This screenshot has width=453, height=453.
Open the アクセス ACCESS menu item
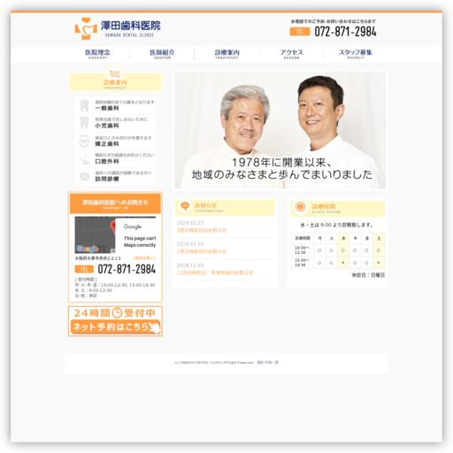pos(291,54)
